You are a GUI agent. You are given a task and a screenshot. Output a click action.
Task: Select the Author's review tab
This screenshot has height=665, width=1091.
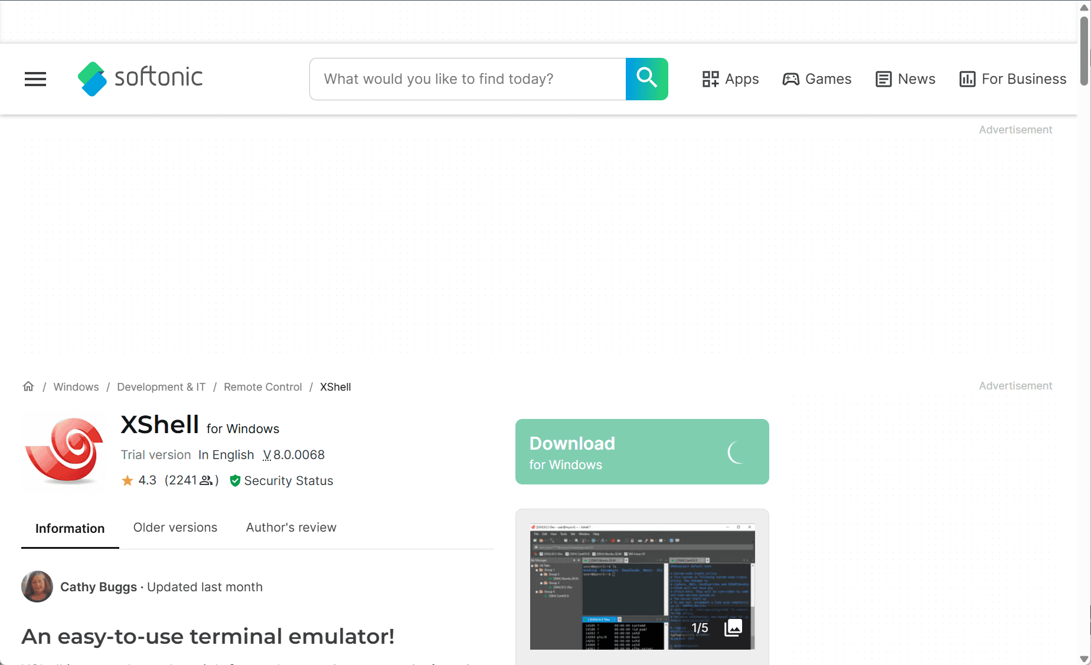tap(291, 528)
